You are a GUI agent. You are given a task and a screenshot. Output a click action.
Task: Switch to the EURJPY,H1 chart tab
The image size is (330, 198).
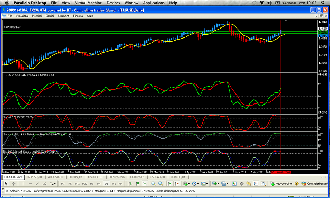[x=76, y=177]
